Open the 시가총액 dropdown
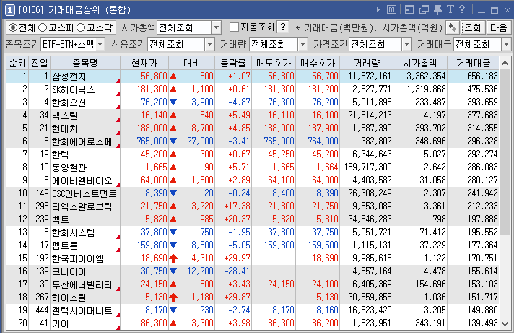This screenshot has width=514, height=333. coord(216,27)
